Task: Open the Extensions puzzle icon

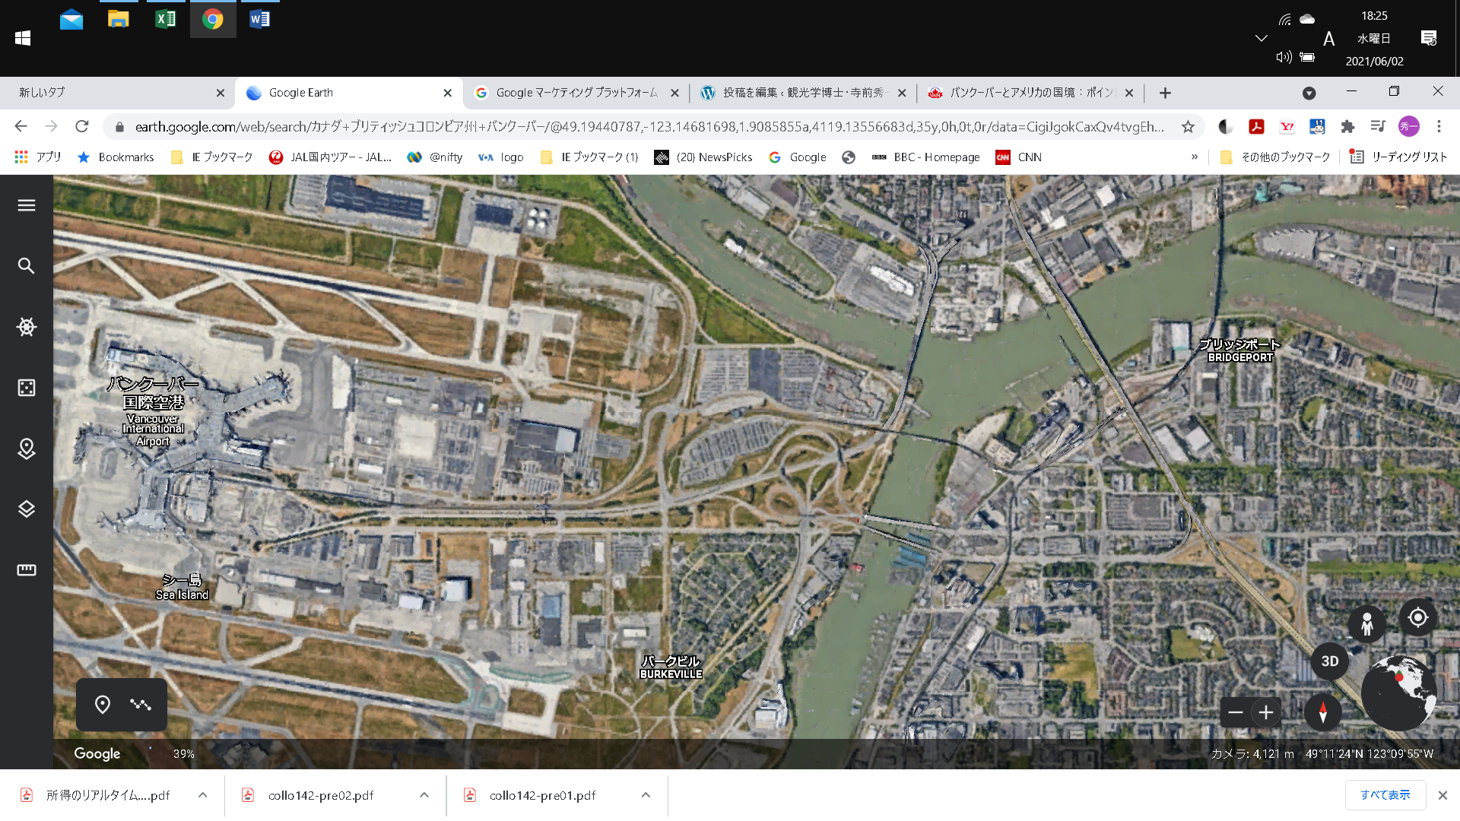Action: [x=1347, y=127]
